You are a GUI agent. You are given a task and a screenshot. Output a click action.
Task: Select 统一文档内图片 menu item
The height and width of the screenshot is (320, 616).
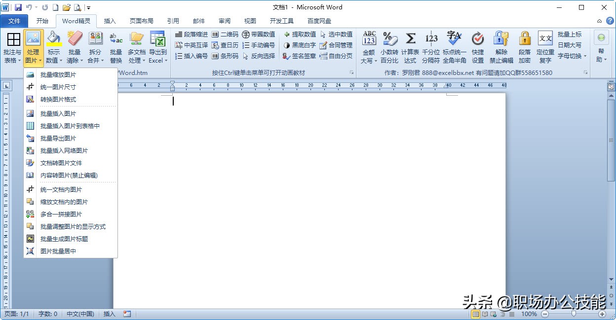point(71,190)
